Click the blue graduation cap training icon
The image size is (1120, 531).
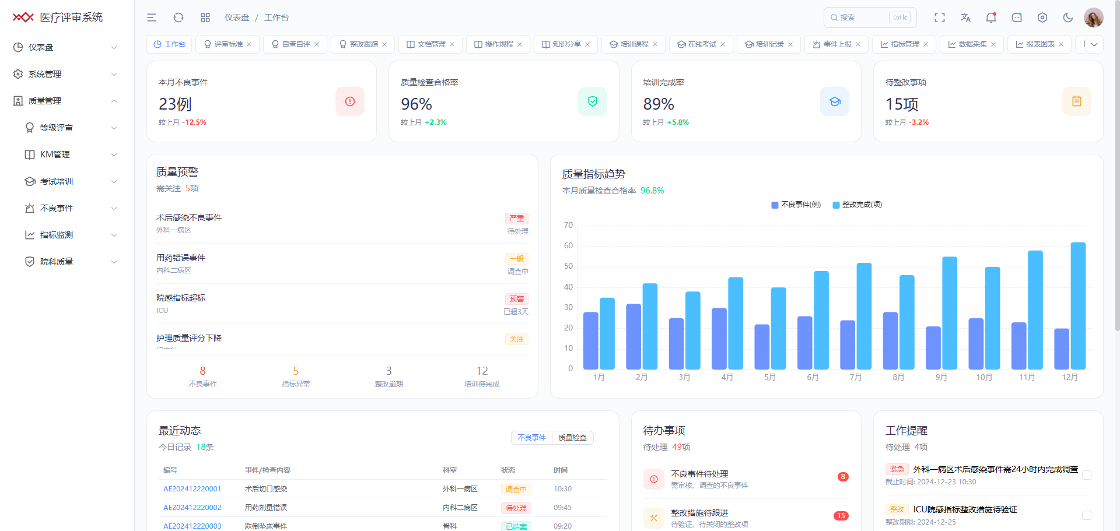point(835,101)
